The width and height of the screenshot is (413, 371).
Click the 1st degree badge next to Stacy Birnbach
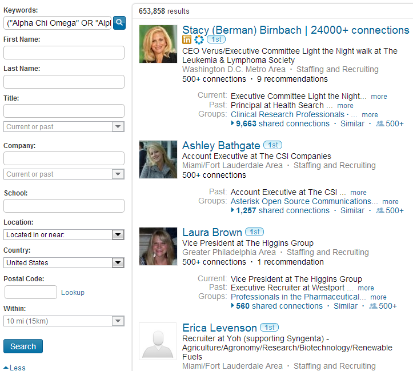tap(216, 39)
